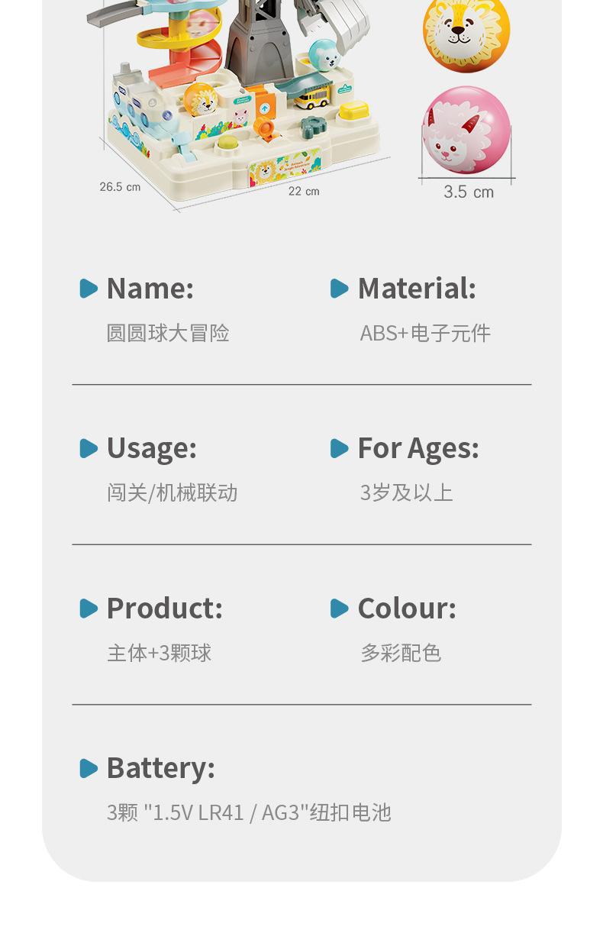Click the product name 圆圆球大冒险
The width and height of the screenshot is (603, 933).
pyautogui.click(x=168, y=333)
